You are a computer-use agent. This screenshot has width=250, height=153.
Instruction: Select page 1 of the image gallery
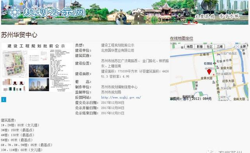[4, 100]
